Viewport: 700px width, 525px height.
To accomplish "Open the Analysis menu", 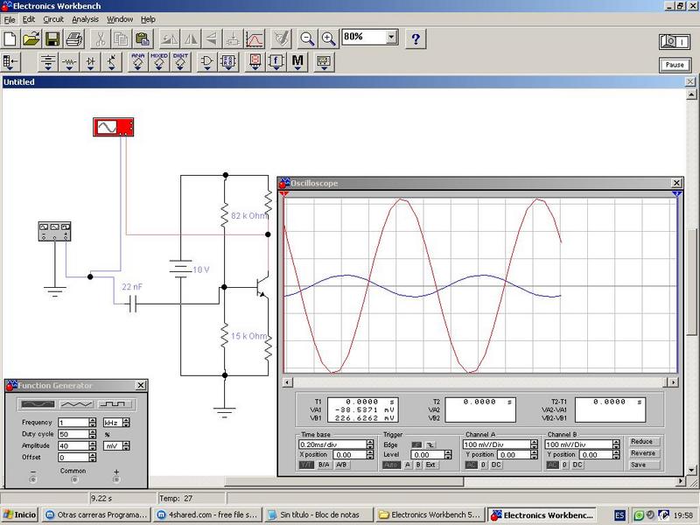I will (x=85, y=18).
